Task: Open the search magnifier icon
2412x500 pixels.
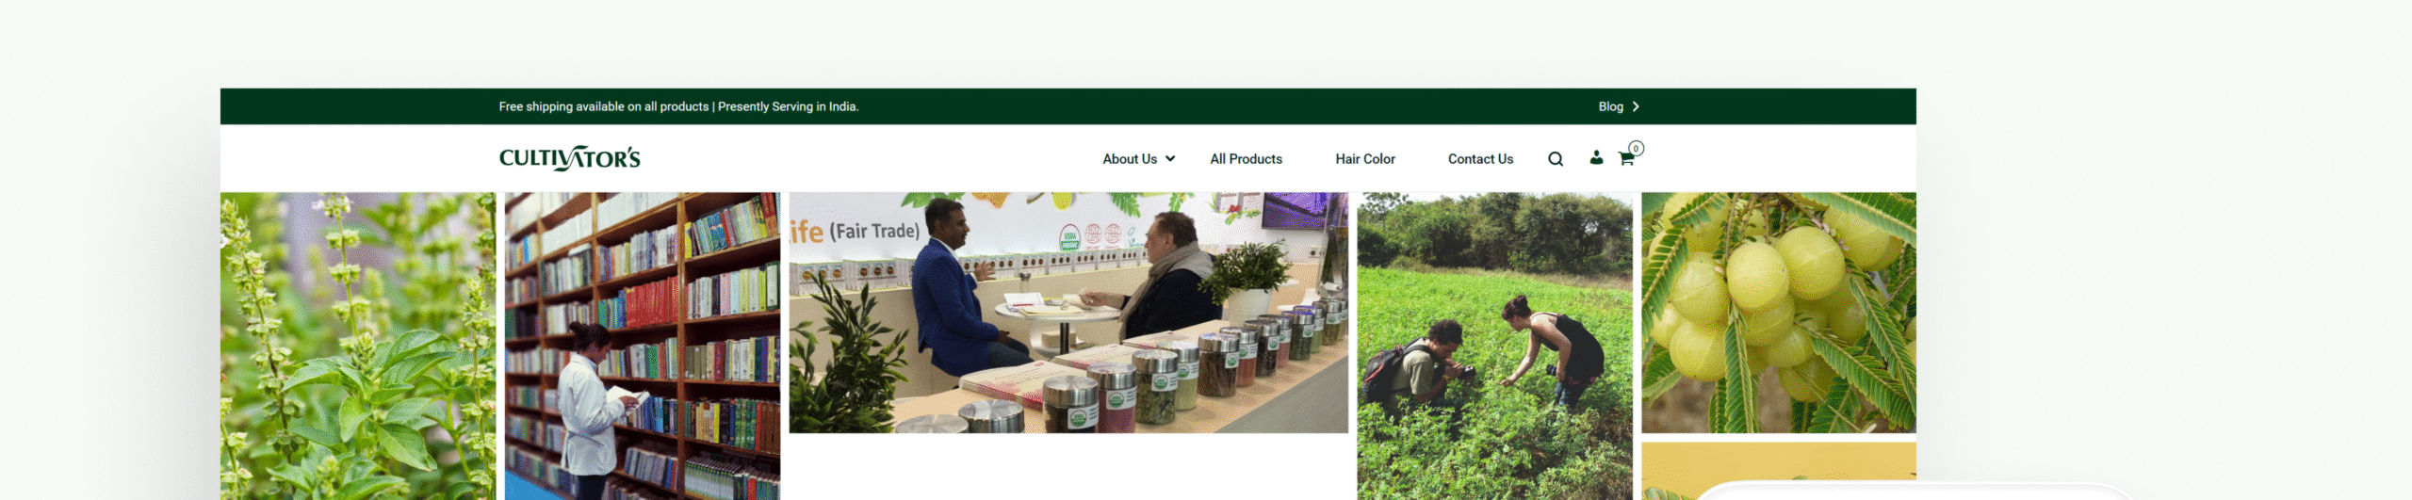Action: point(1556,159)
